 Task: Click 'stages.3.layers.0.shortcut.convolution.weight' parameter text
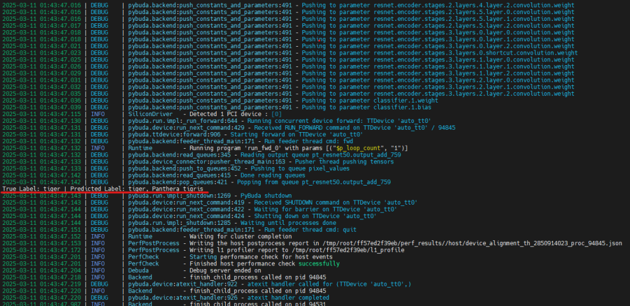[500, 53]
